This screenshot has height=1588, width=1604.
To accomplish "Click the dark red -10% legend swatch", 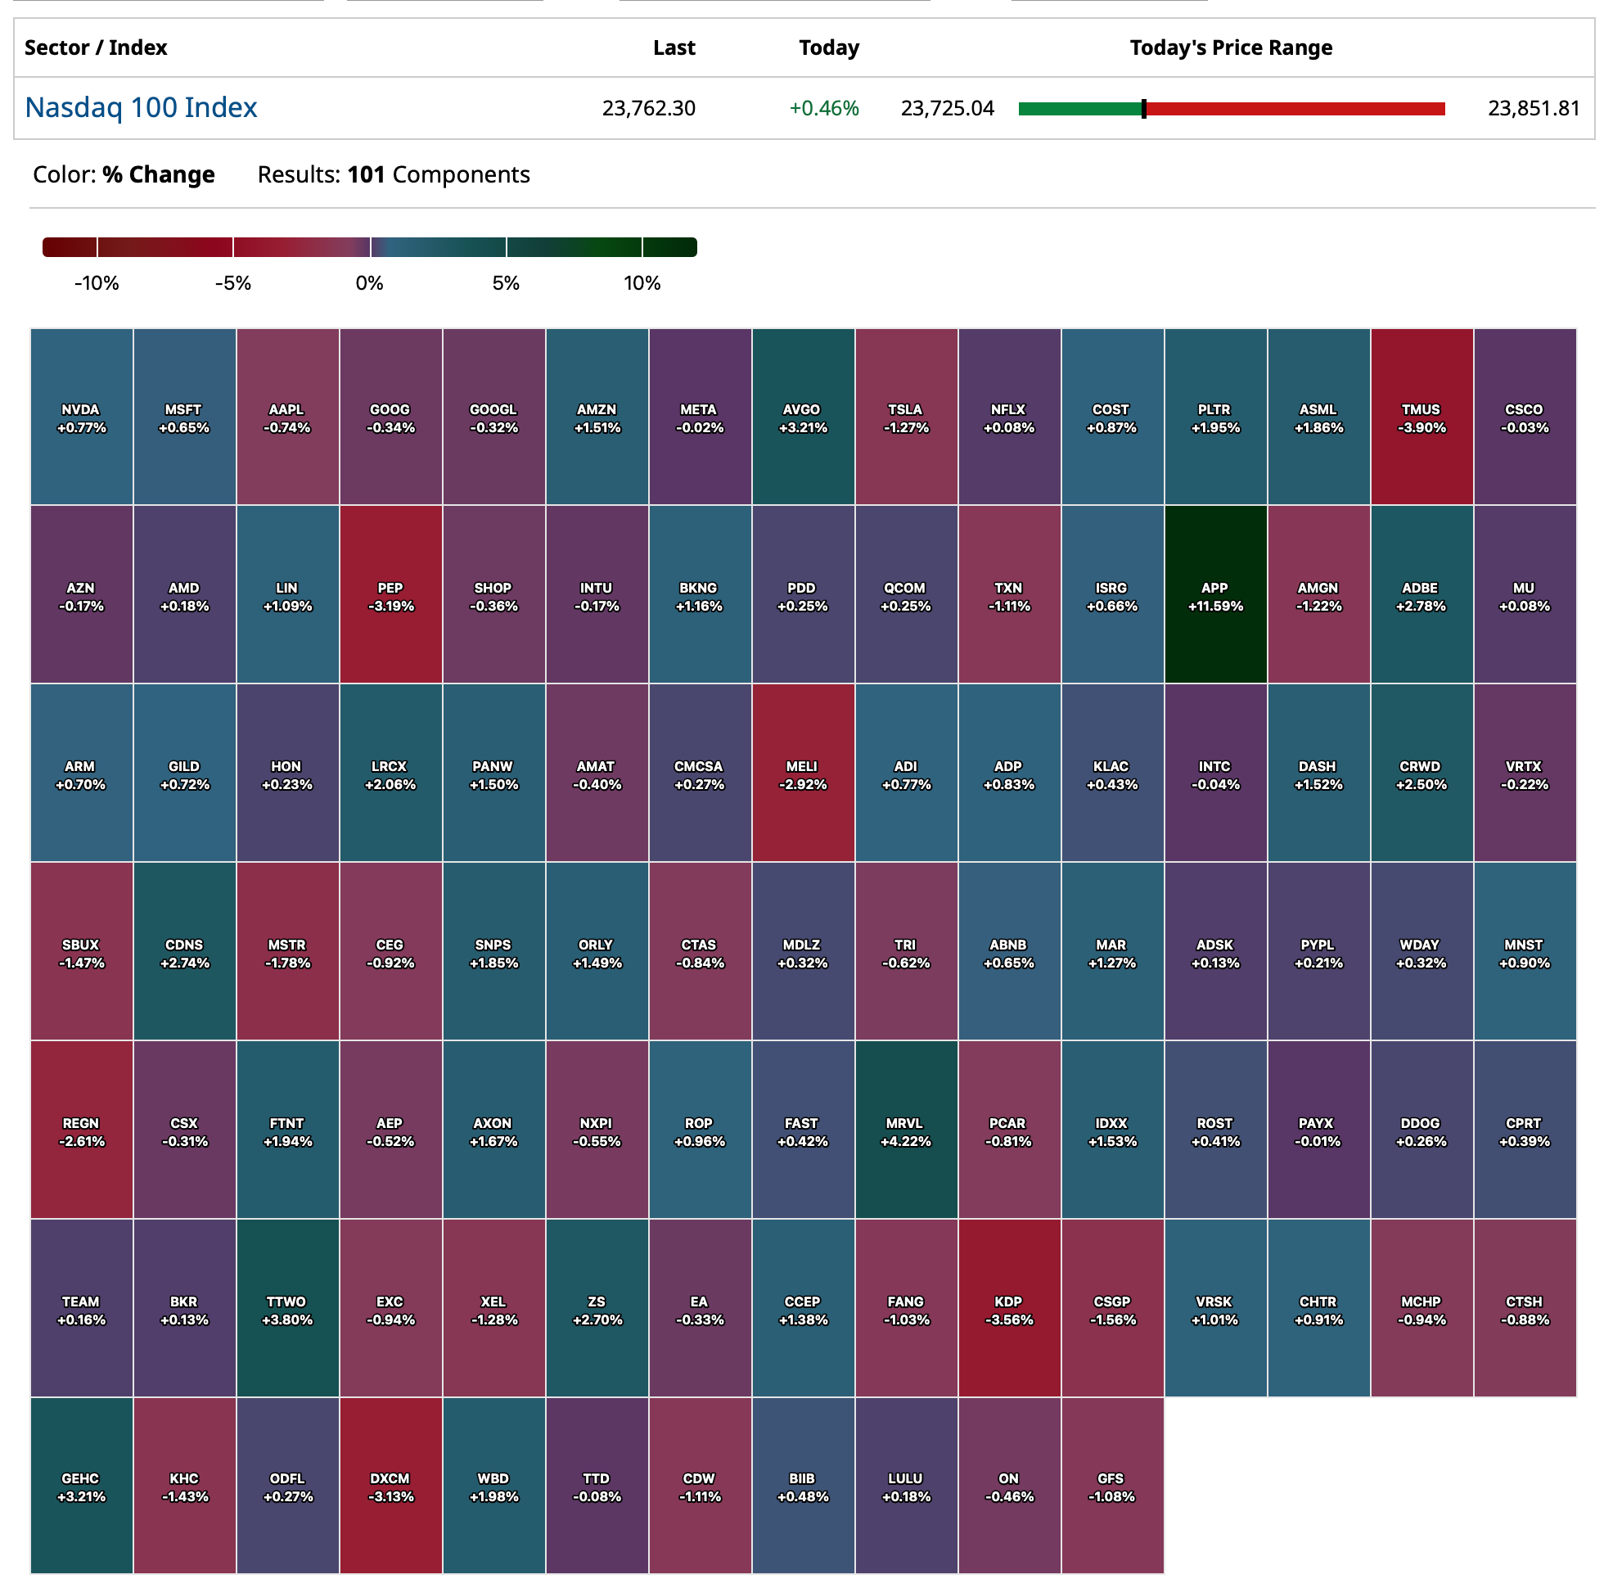I will 70,247.
